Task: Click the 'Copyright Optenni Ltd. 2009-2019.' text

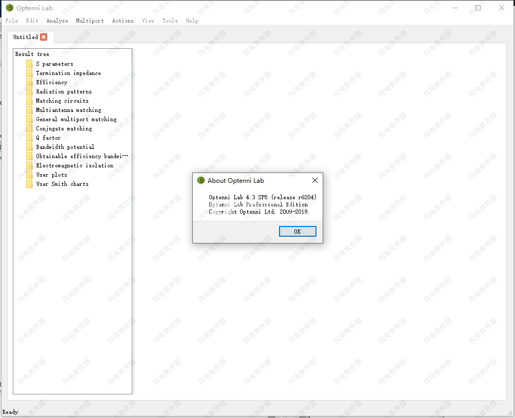Action: [x=259, y=212]
